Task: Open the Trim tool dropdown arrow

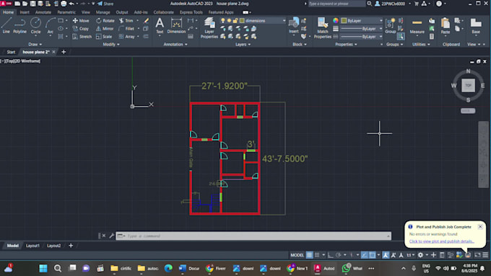Action: pos(137,21)
